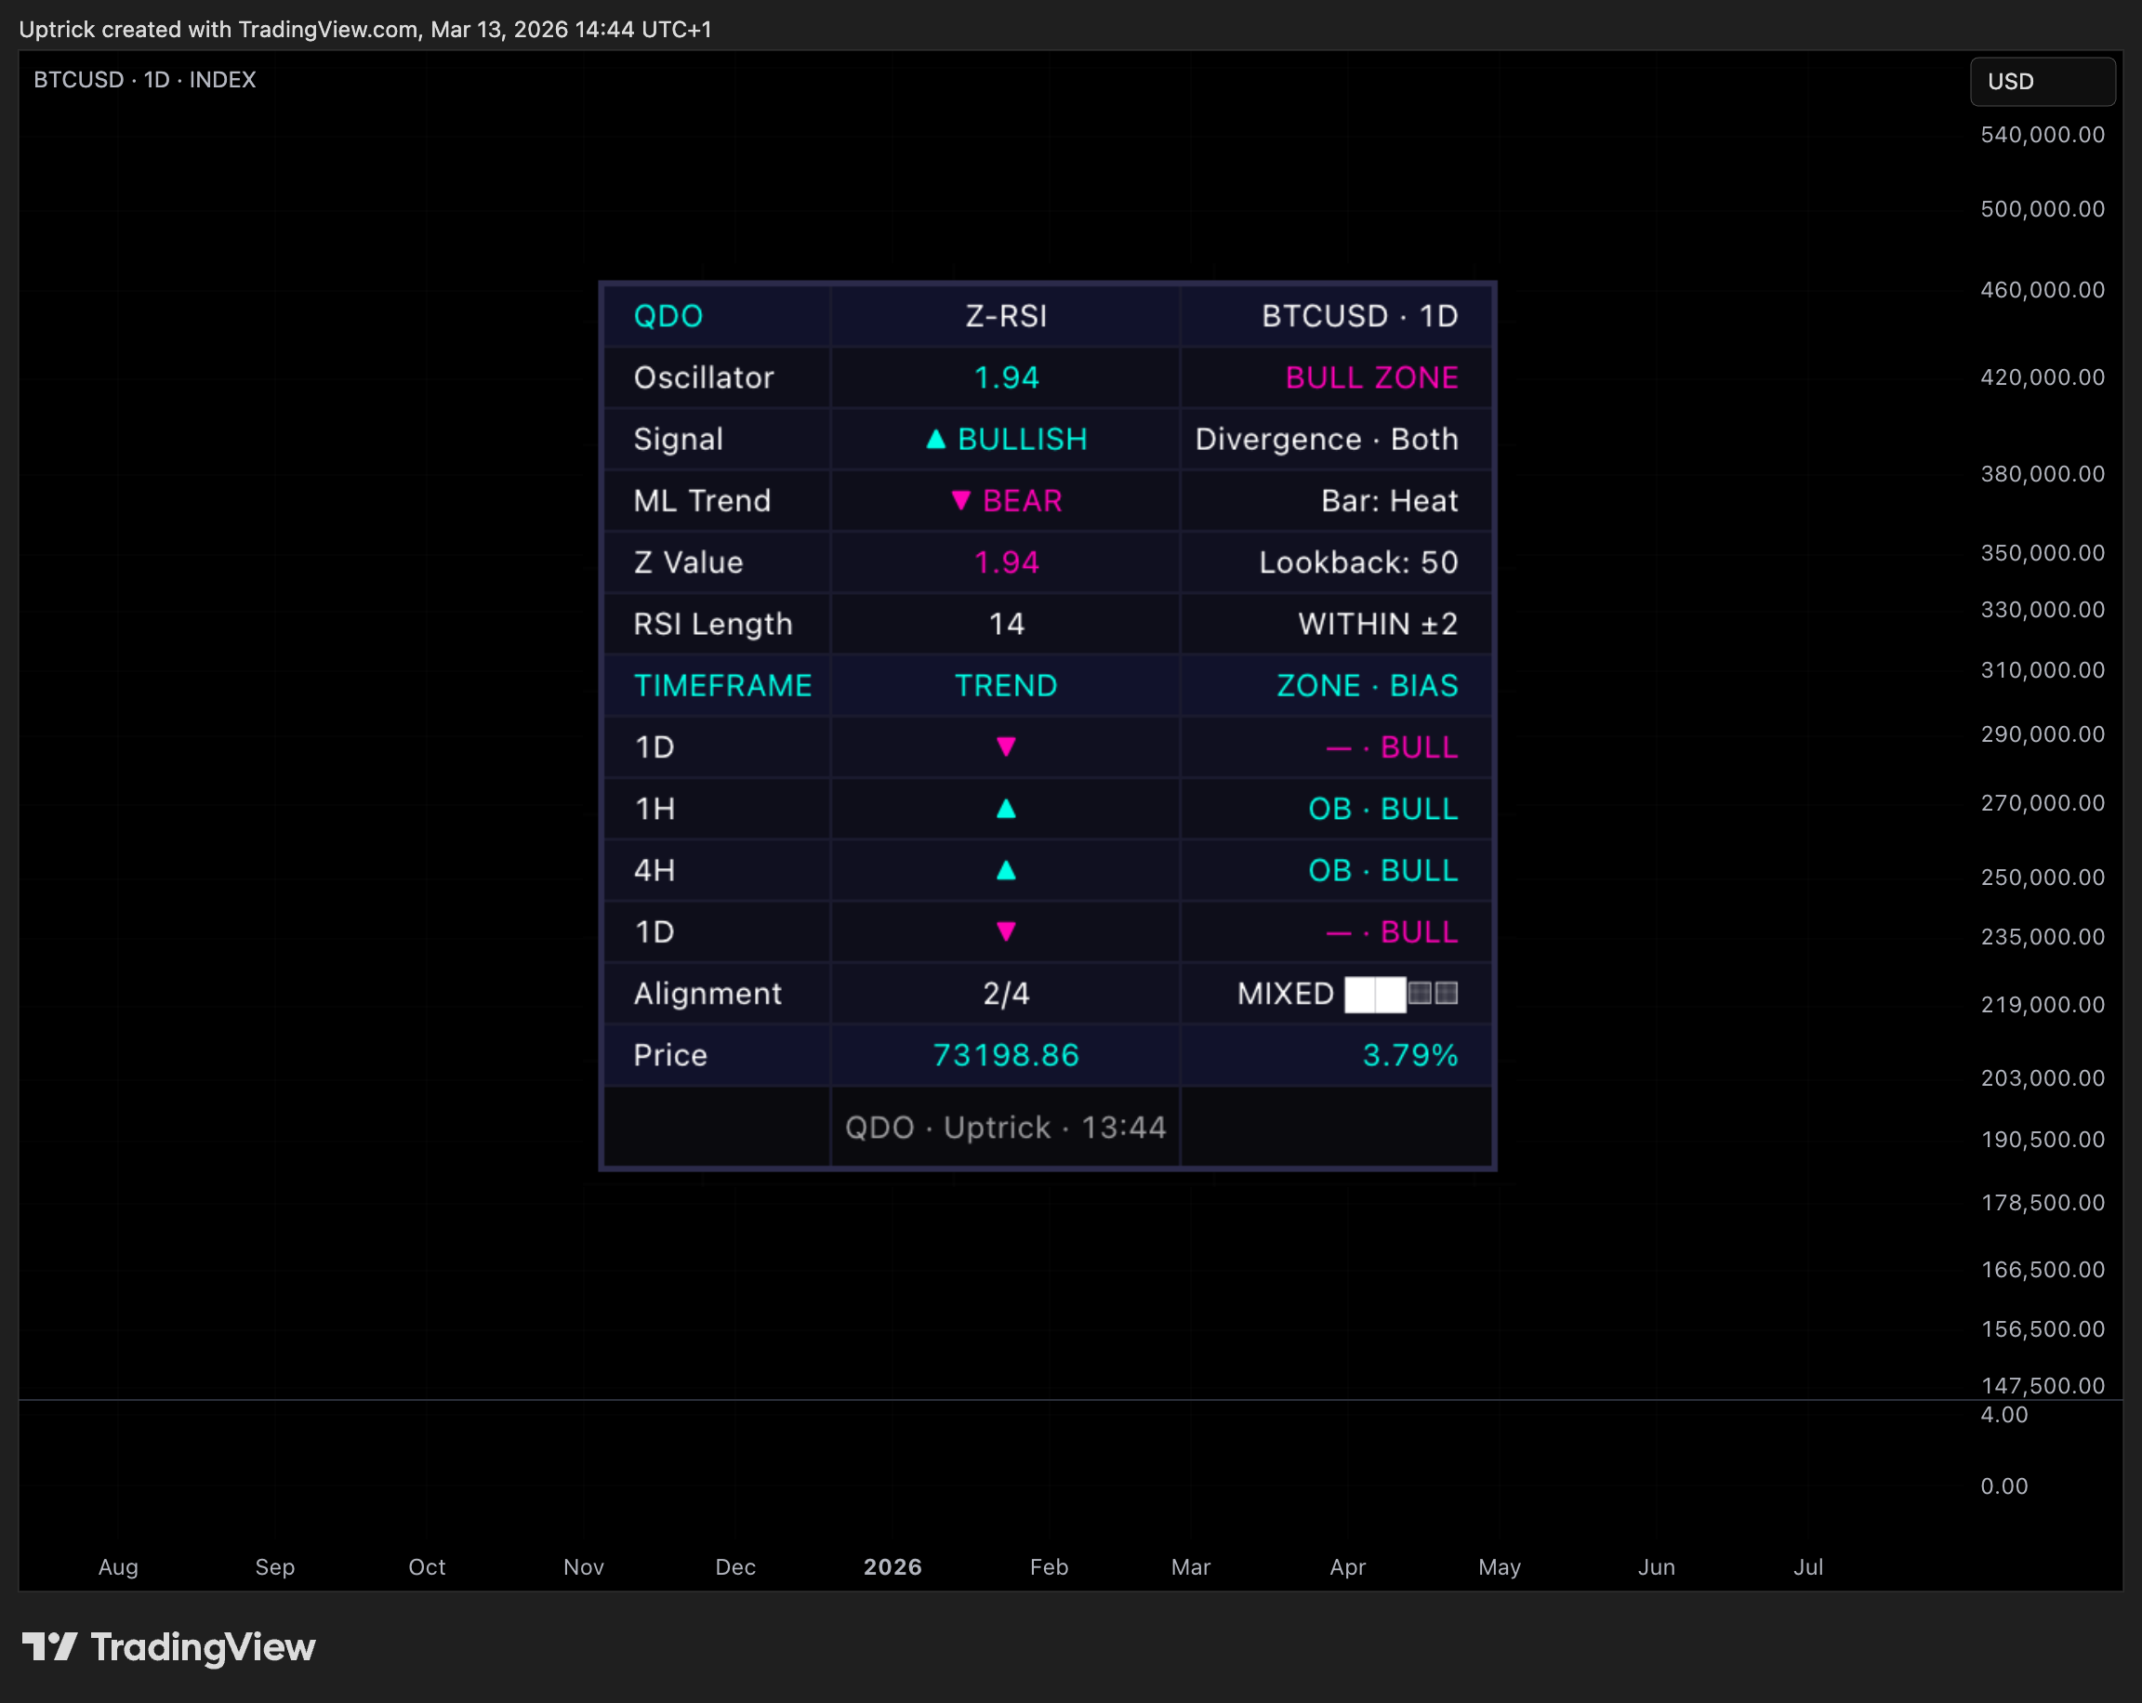Click the 0.00 oscillator scale label
The height and width of the screenshot is (1703, 2142).
pos(2003,1486)
